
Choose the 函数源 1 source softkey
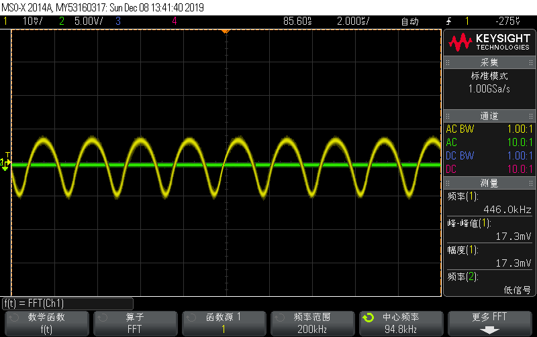(x=224, y=324)
